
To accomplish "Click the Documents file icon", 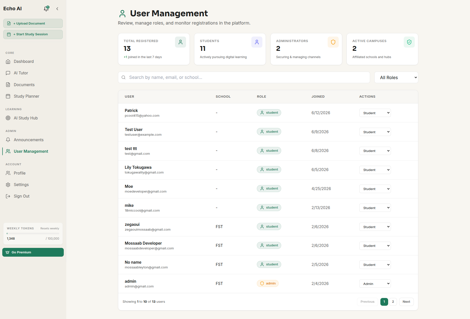I will (x=8, y=85).
